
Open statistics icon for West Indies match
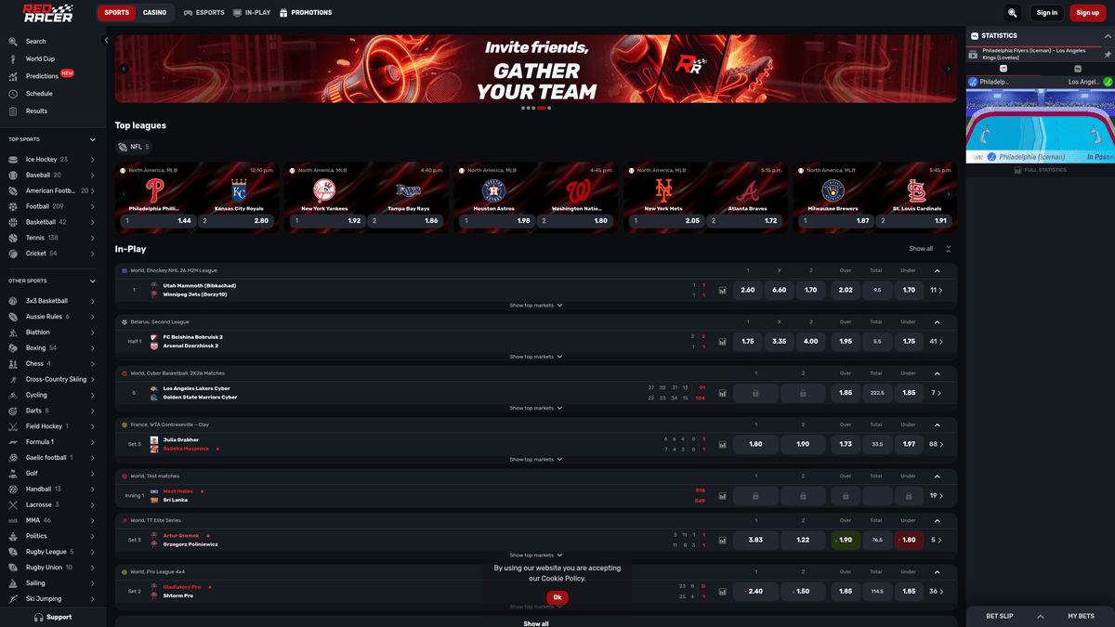coord(722,496)
